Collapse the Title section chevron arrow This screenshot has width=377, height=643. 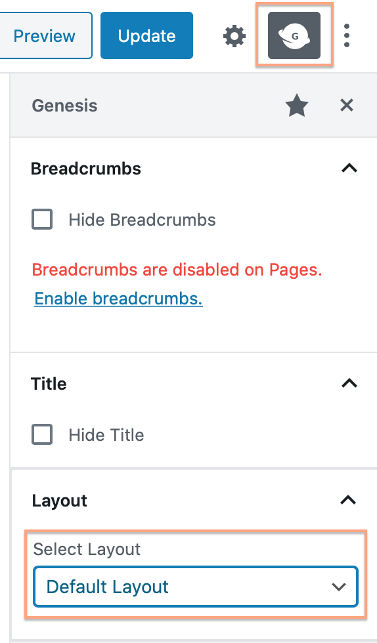click(x=349, y=383)
